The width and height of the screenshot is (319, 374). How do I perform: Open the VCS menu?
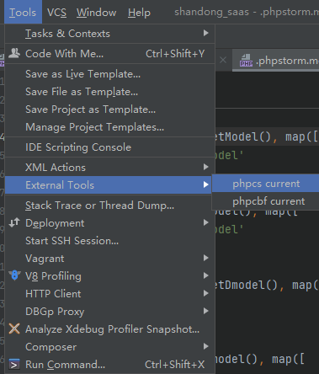point(56,13)
